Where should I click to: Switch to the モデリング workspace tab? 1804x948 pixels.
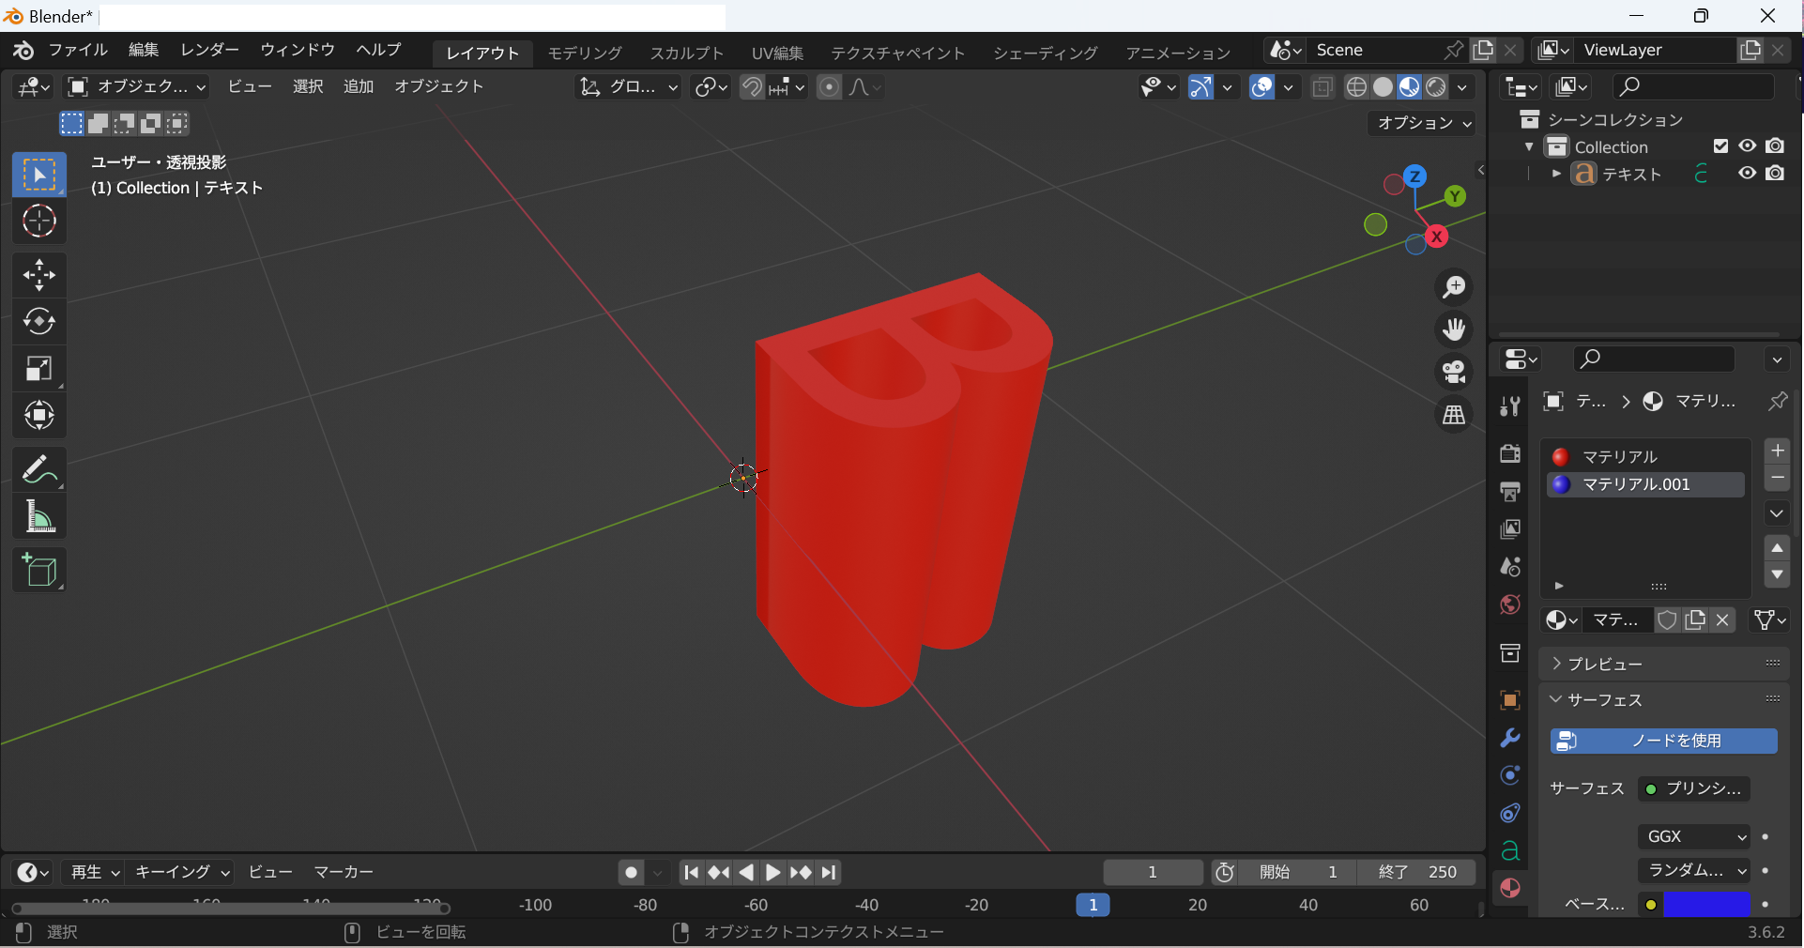tap(585, 53)
